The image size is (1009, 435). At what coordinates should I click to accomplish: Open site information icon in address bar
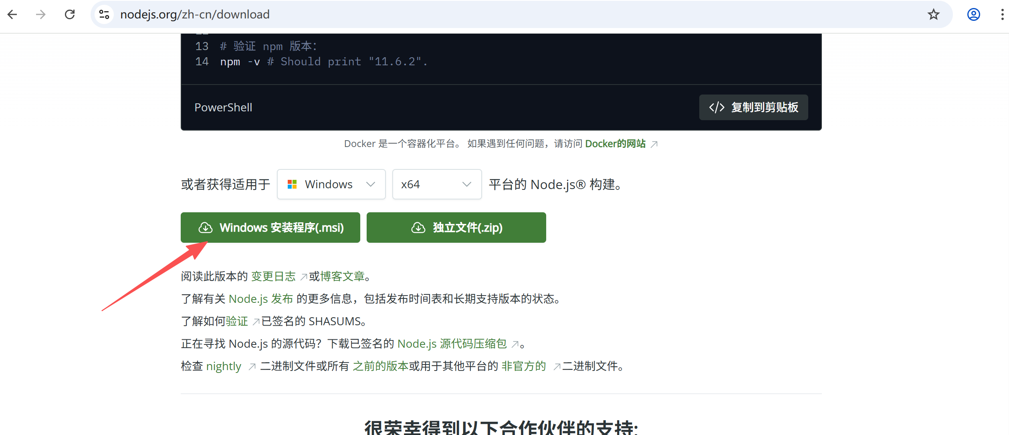click(x=104, y=15)
